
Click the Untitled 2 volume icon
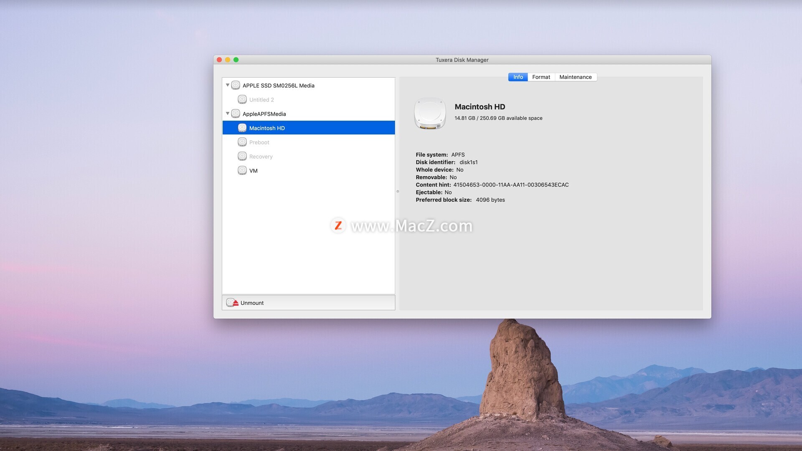[x=242, y=99]
